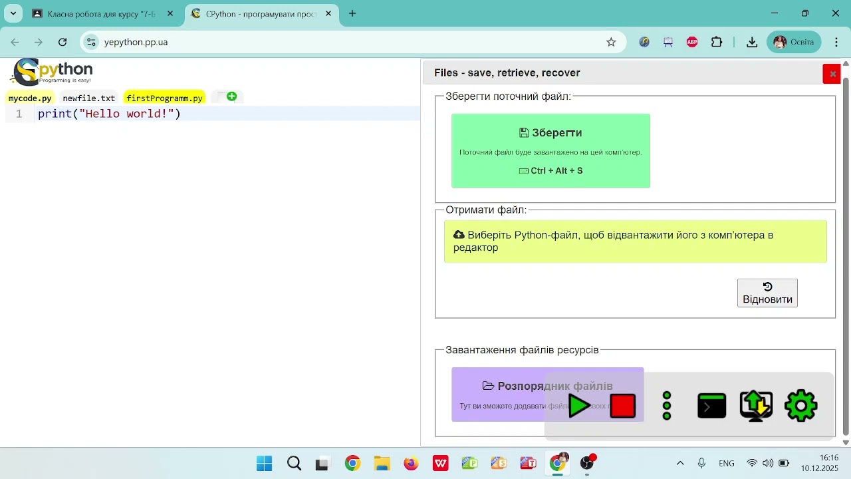Open the Windows Start menu
Viewport: 851px width, 479px height.
[x=264, y=463]
